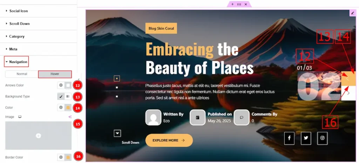Click the Twitter social icon
The width and height of the screenshot is (359, 163).
click(x=306, y=138)
